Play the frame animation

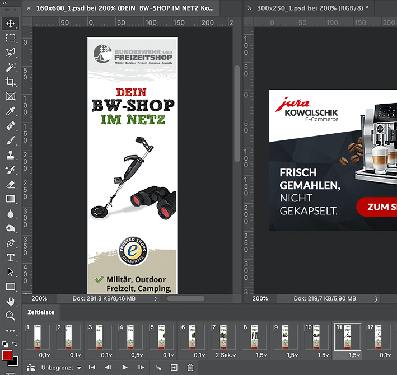point(124,367)
